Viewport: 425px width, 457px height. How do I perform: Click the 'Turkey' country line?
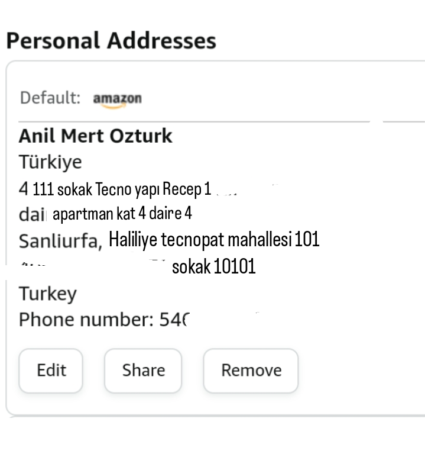[48, 294]
